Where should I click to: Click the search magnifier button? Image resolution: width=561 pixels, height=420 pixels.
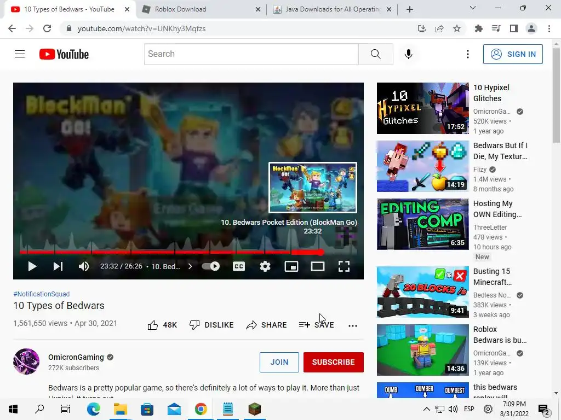pyautogui.click(x=376, y=54)
